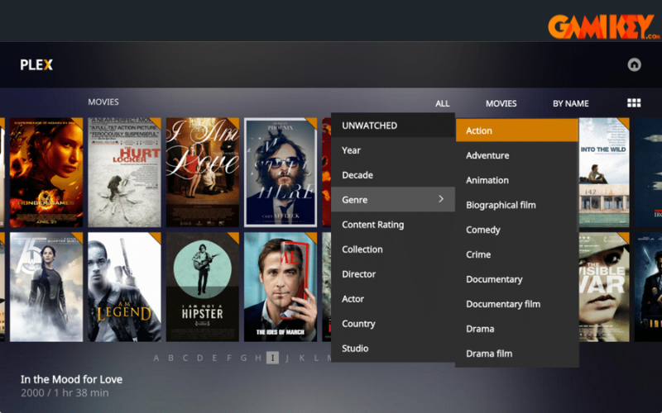Select Drama film genre
Screen dimensions: 662x413
click(x=516, y=354)
